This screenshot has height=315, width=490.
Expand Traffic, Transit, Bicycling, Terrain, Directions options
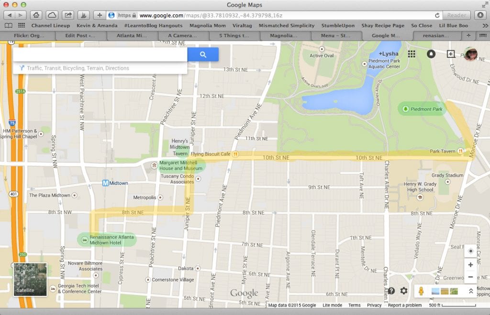[x=78, y=68]
